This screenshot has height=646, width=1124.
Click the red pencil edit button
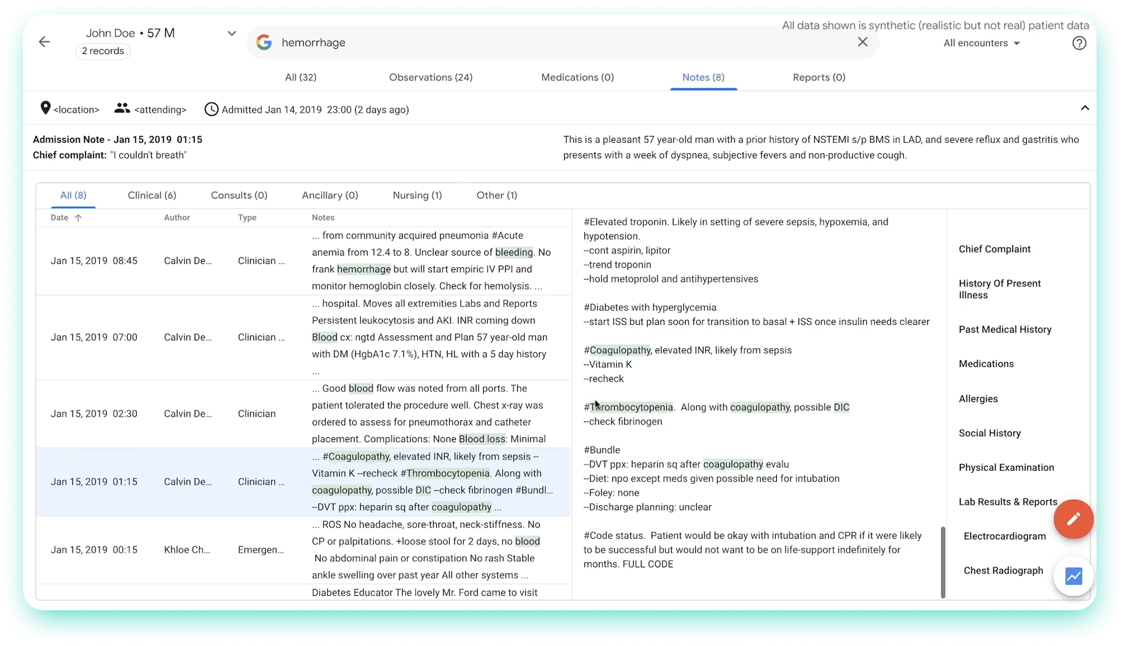[x=1074, y=519]
